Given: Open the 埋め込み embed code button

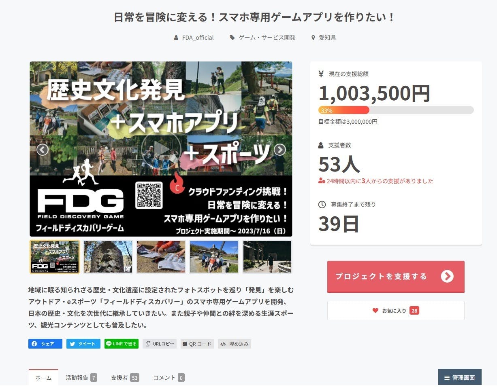Looking at the screenshot, I should point(235,344).
